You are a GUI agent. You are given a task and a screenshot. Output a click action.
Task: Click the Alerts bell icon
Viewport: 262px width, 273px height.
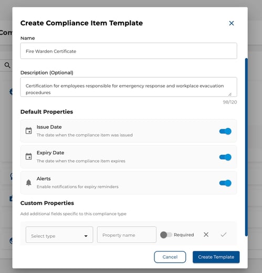point(29,183)
